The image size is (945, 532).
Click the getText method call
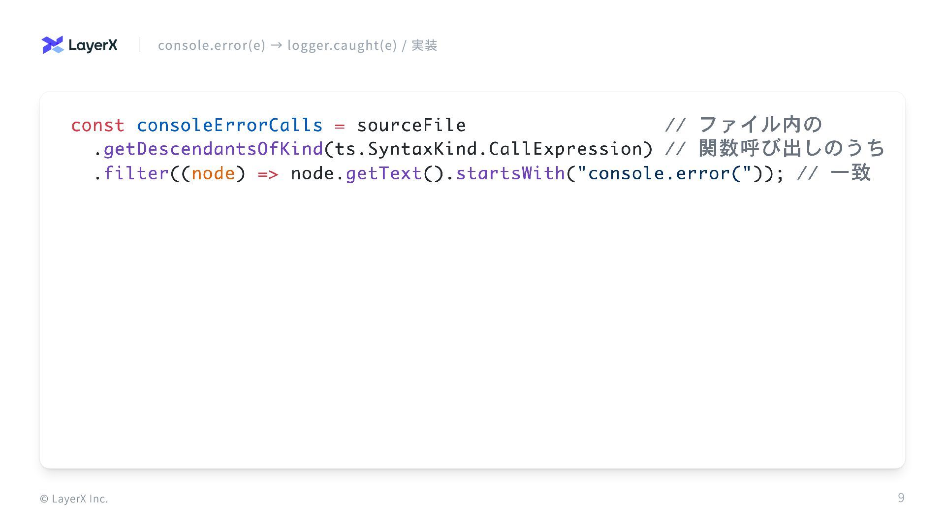click(x=383, y=173)
